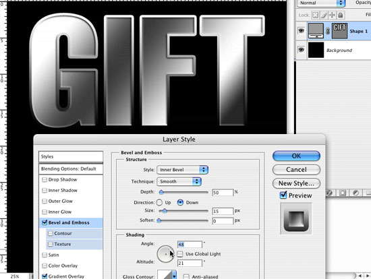Select the Down direction radio button
The height and width of the screenshot is (279, 371).
tap(180, 202)
